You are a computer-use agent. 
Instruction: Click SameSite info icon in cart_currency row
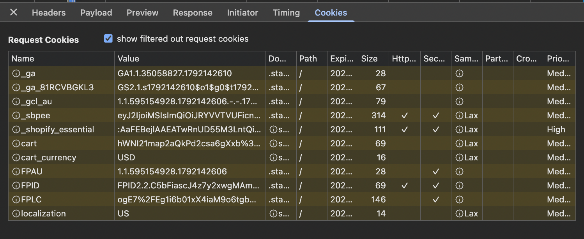click(x=459, y=157)
